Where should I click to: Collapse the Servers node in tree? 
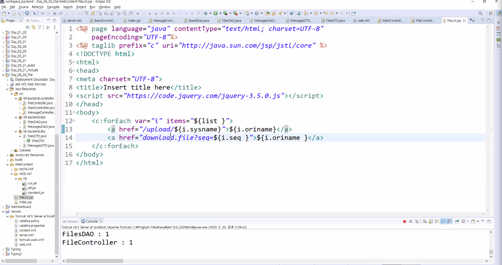[3, 211]
